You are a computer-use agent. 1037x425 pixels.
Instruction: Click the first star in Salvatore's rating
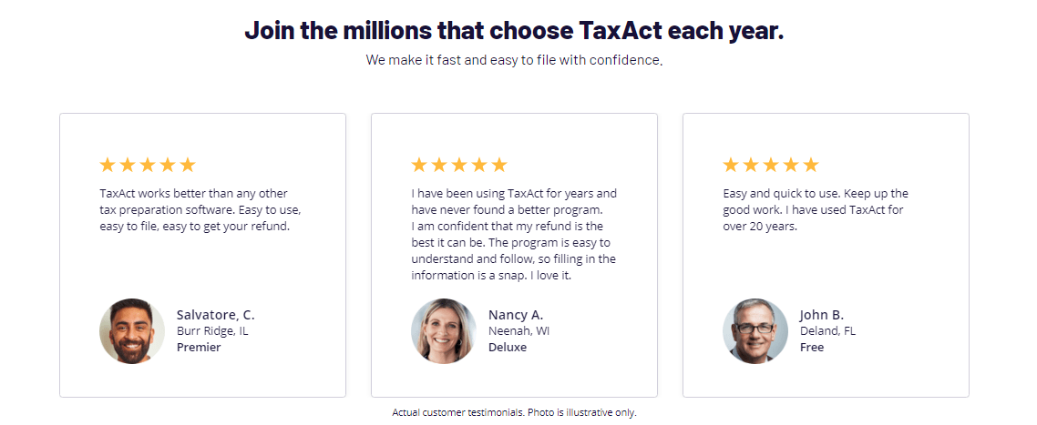pos(108,165)
